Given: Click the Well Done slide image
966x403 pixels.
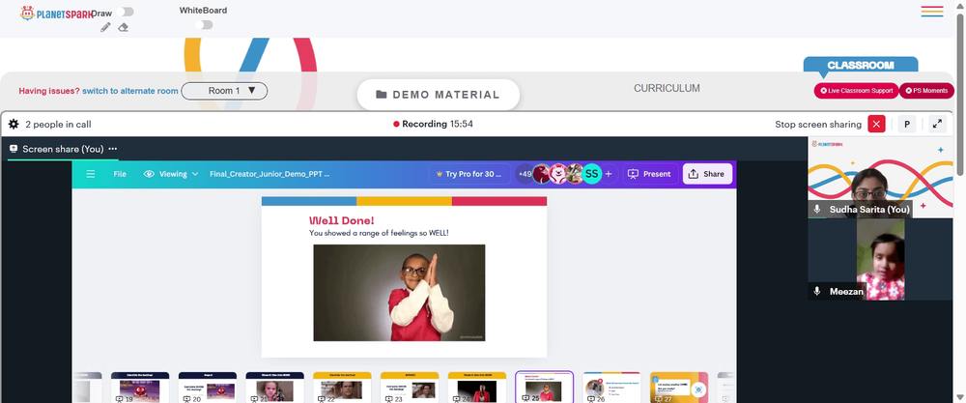Looking at the screenshot, I should (399, 293).
